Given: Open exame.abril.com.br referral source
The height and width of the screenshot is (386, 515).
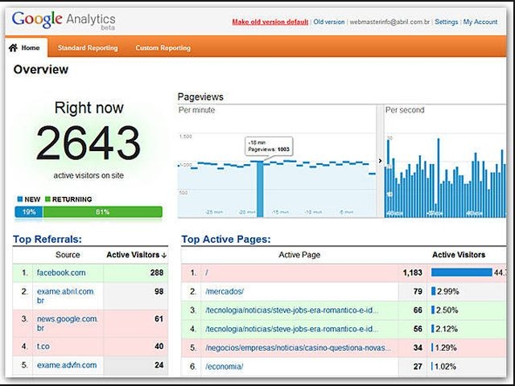Looking at the screenshot, I should [x=65, y=296].
